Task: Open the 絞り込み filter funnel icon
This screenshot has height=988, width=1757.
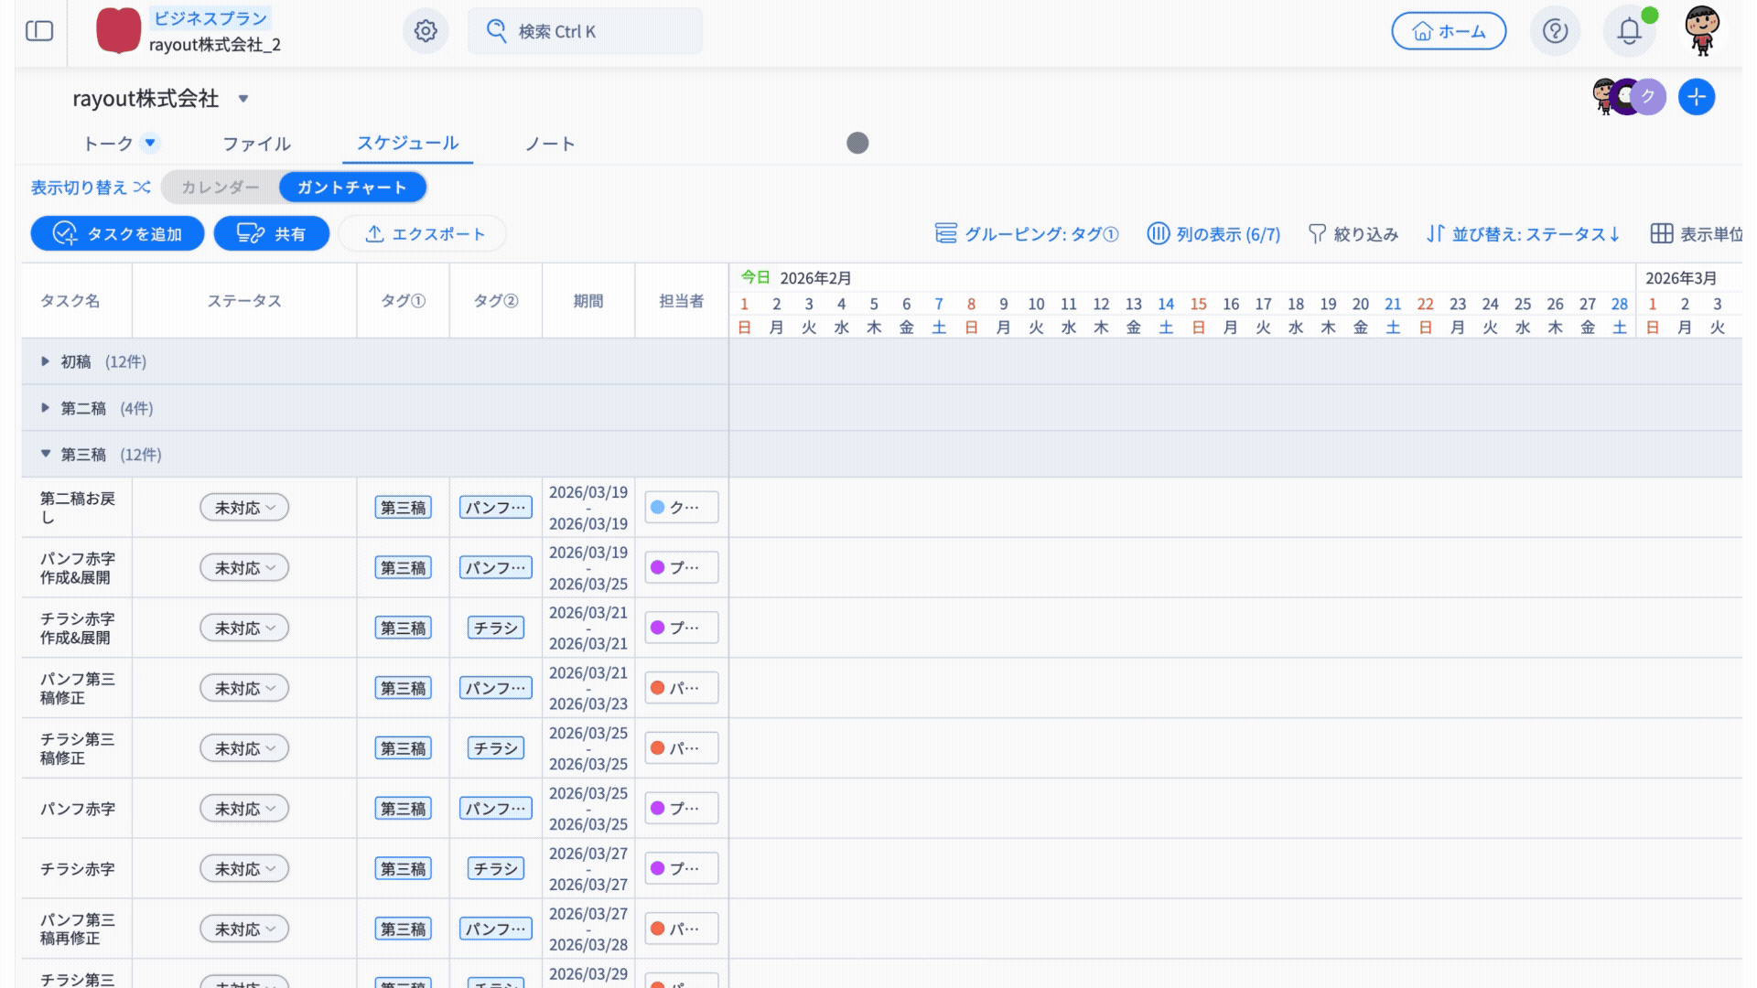Action: pos(1317,234)
